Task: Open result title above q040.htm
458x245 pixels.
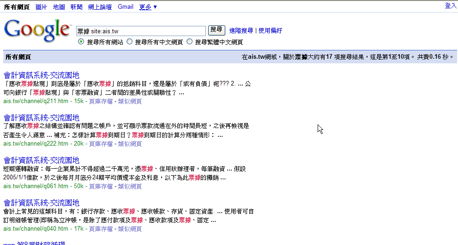Action: click(x=41, y=203)
